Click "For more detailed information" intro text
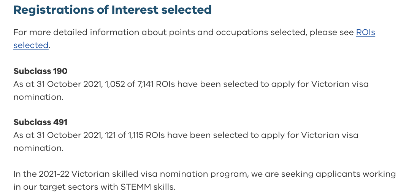409x195 pixels. click(76, 32)
